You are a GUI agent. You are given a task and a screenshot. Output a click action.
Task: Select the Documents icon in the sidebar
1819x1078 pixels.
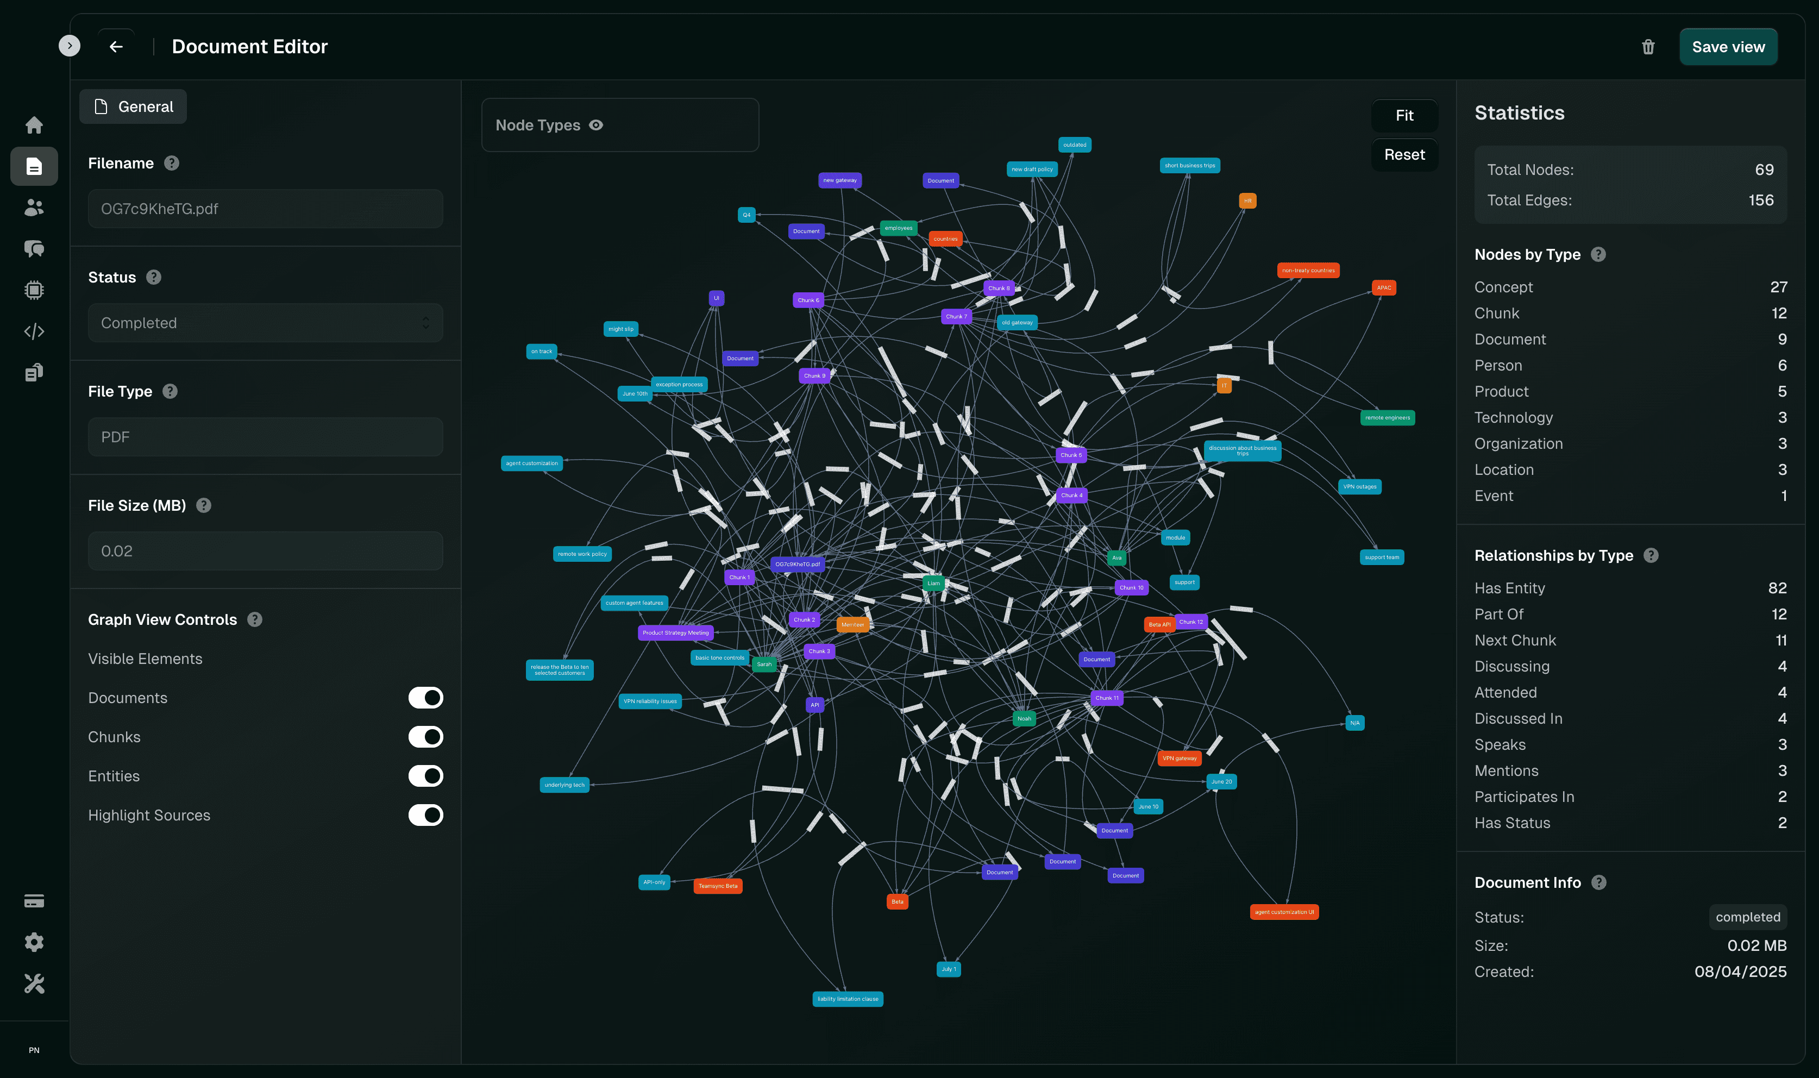(34, 166)
